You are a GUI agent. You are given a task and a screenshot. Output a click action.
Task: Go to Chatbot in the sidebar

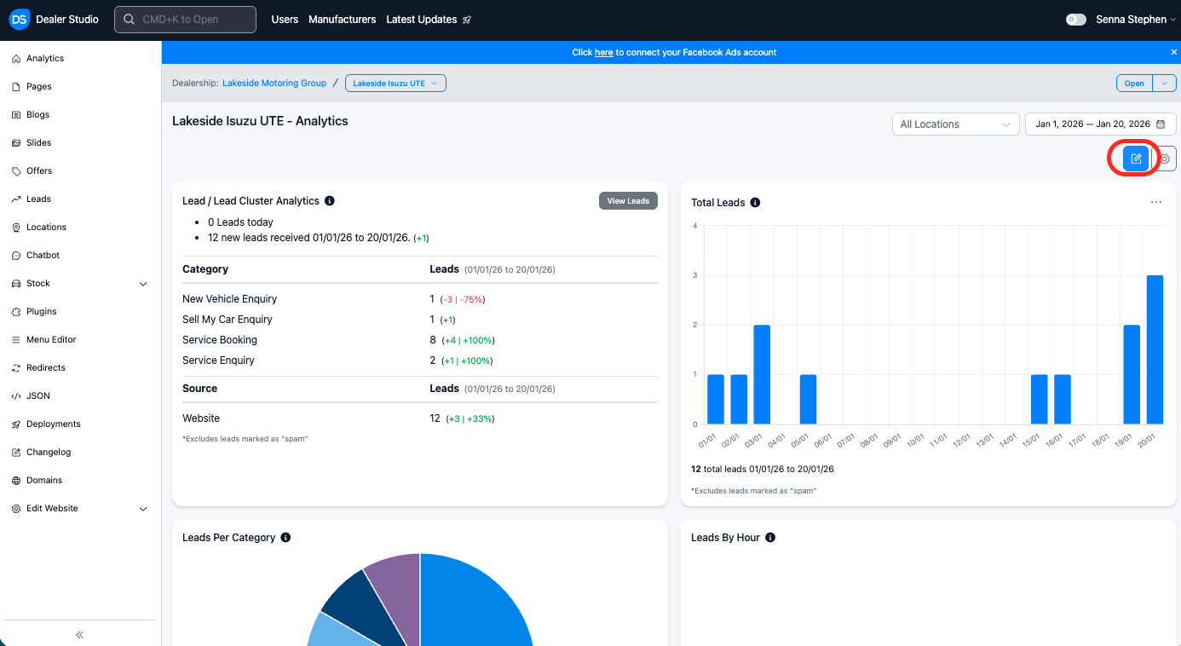pyautogui.click(x=43, y=256)
